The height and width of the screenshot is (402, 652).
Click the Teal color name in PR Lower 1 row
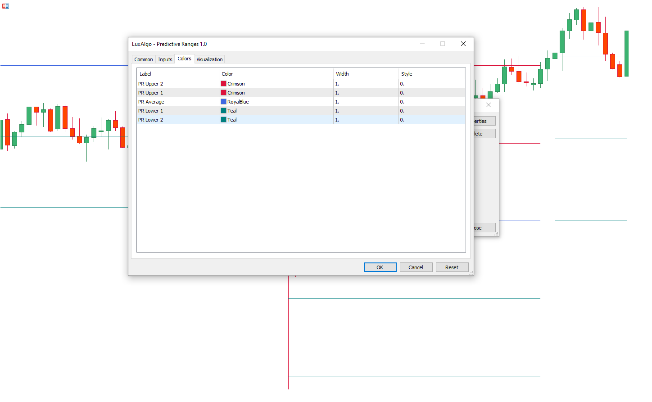pyautogui.click(x=232, y=111)
